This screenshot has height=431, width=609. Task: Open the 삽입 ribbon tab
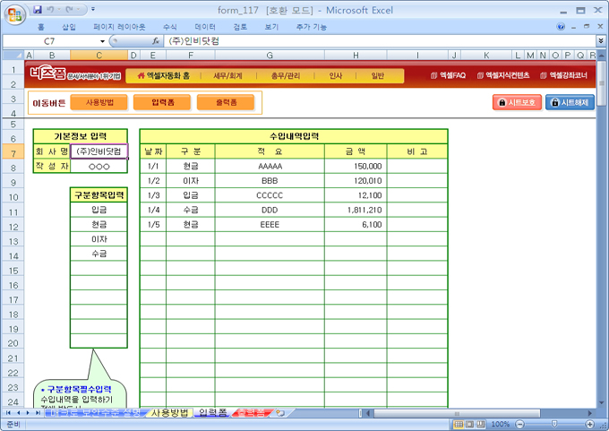[x=69, y=27]
